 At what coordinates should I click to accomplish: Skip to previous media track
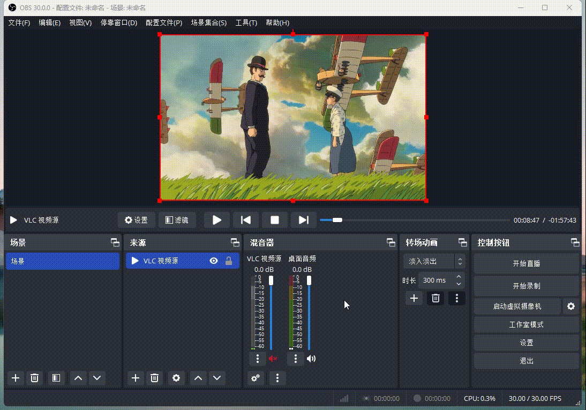coord(245,220)
